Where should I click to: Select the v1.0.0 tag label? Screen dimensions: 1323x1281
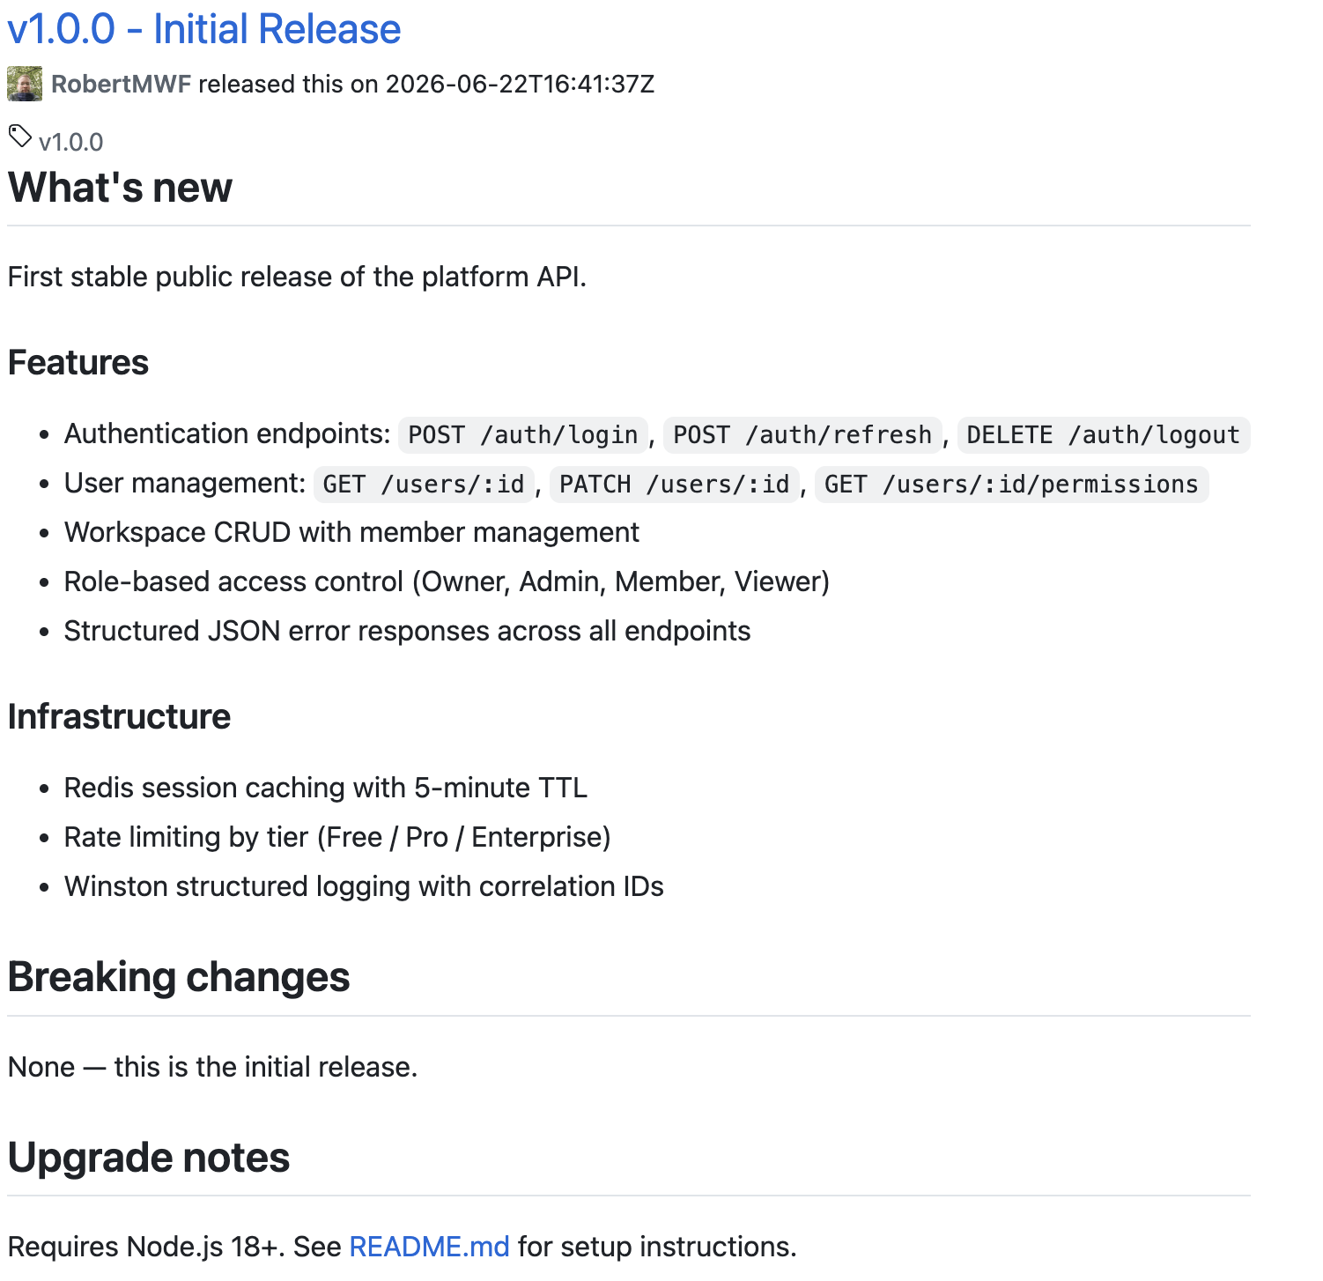[71, 142]
